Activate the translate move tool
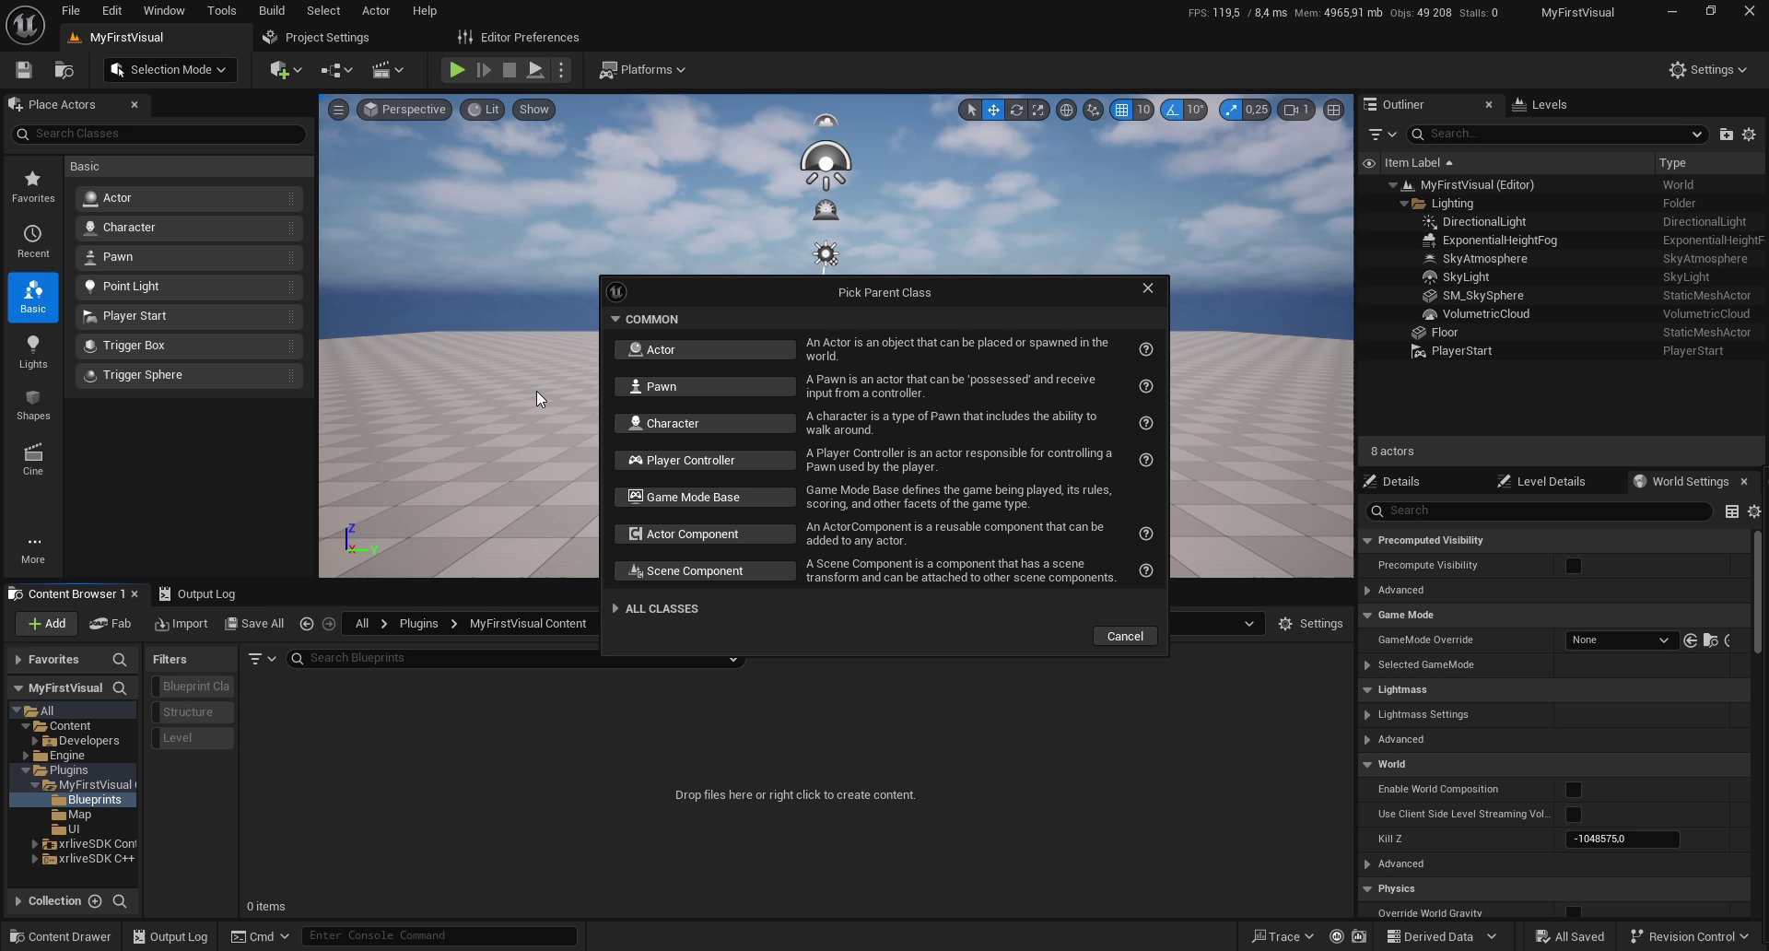This screenshot has height=951, width=1769. point(993,110)
